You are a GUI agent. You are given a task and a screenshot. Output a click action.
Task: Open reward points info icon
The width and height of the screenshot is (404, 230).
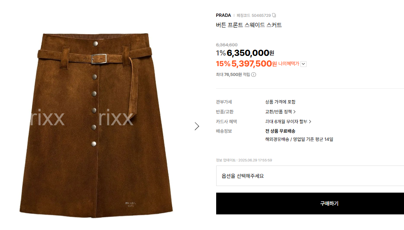point(254,75)
